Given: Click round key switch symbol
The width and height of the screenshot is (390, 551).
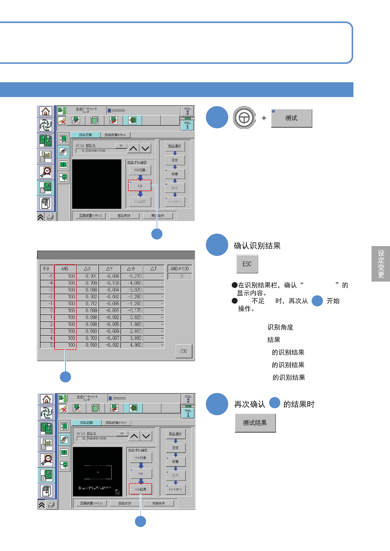Looking at the screenshot, I should pyautogui.click(x=244, y=118).
